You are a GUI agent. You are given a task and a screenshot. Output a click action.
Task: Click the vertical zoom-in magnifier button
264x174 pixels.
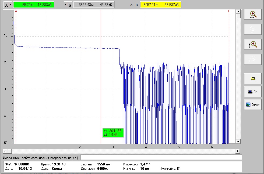pyautogui.click(x=253, y=45)
